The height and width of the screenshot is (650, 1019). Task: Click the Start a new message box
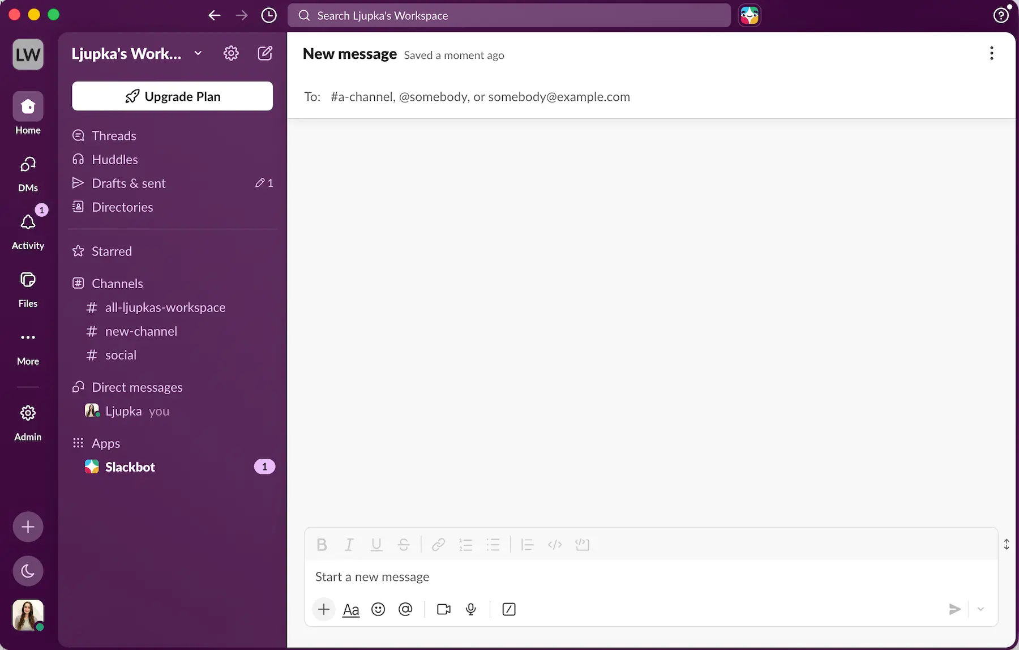pyautogui.click(x=651, y=576)
